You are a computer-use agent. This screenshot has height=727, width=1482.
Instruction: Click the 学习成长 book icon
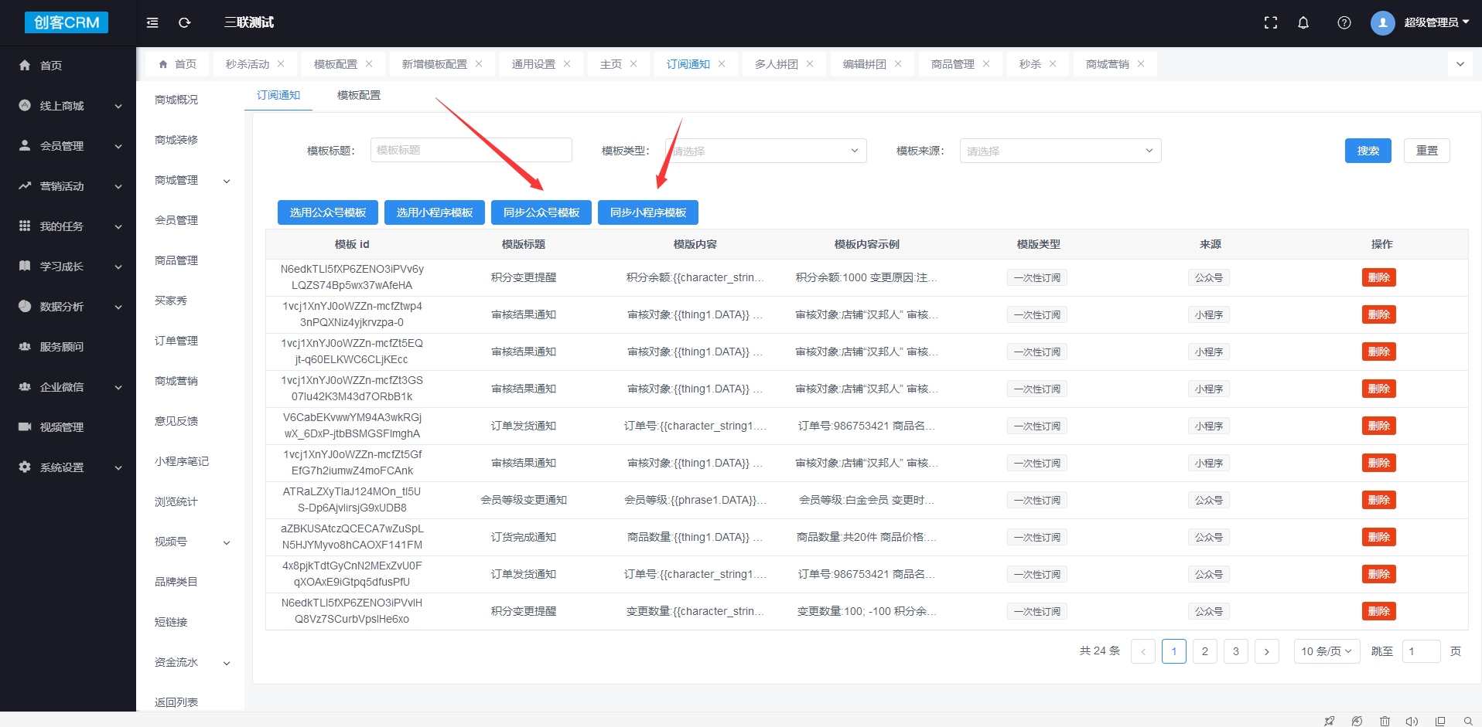pos(25,267)
